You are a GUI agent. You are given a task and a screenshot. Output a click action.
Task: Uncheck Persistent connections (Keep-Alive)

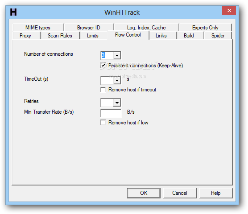pos(103,65)
